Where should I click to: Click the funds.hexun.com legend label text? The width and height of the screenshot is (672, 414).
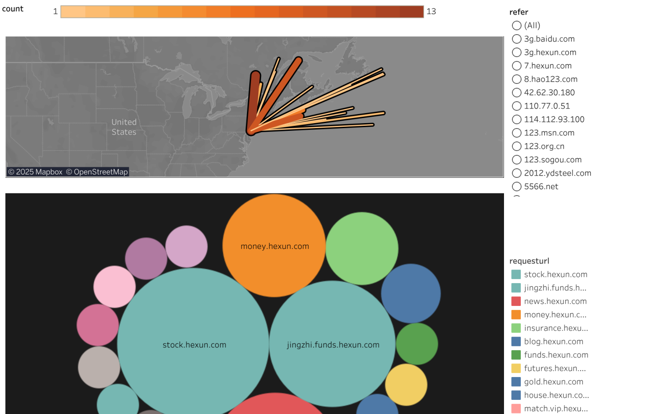(556, 355)
